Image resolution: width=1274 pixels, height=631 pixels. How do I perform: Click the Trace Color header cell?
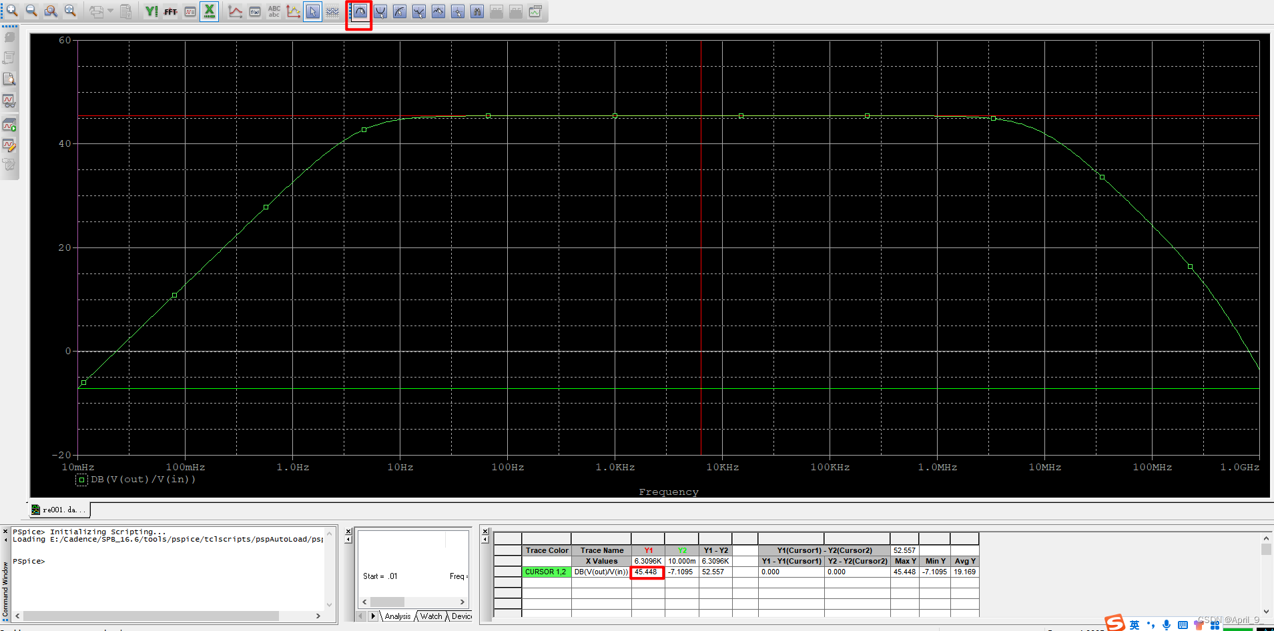coord(547,550)
